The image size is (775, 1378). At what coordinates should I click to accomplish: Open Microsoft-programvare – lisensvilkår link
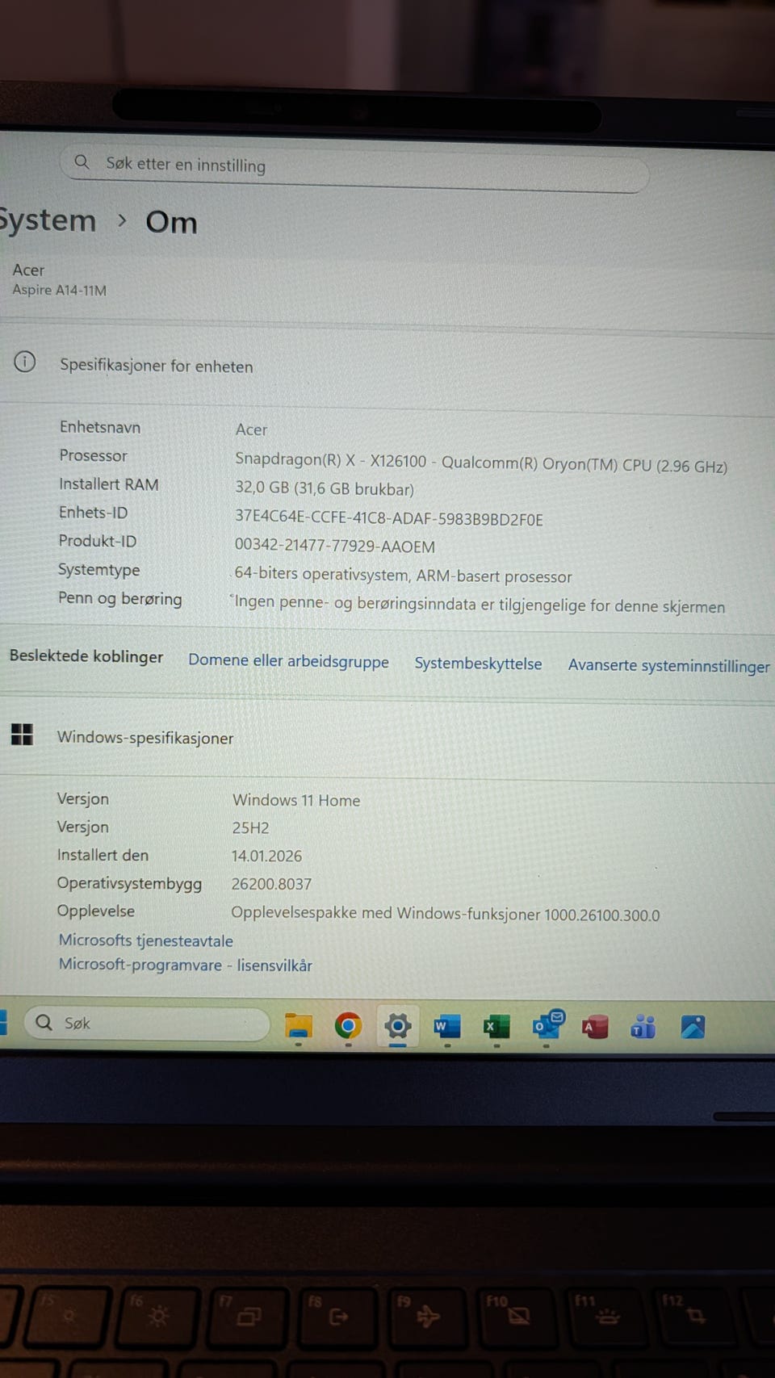(x=185, y=965)
